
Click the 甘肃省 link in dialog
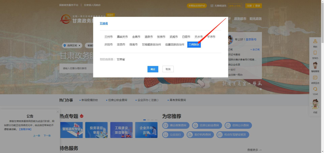pos(104,23)
